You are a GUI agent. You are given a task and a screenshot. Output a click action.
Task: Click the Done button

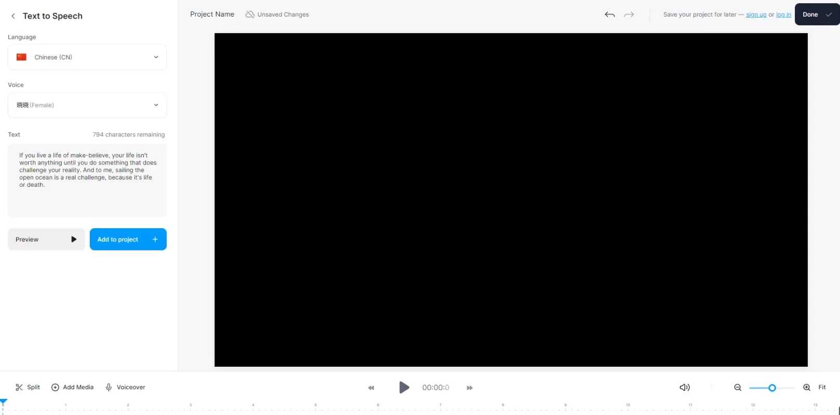pos(817,15)
